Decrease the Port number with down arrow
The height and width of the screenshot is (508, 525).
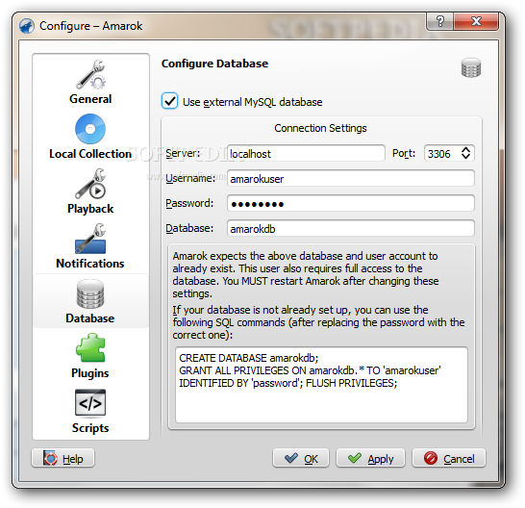click(x=465, y=157)
